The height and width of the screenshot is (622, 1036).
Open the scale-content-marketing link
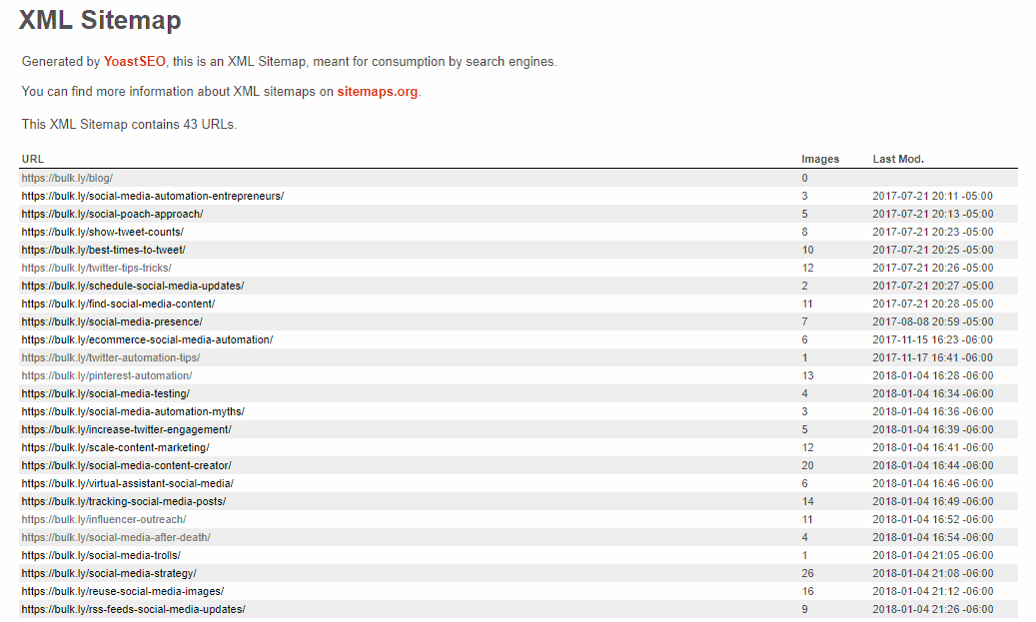pos(115,447)
